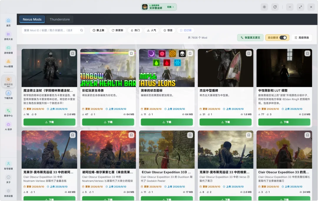Bookmark the 简单的状态图标 mod card
The image size is (318, 201).
coord(190,54)
